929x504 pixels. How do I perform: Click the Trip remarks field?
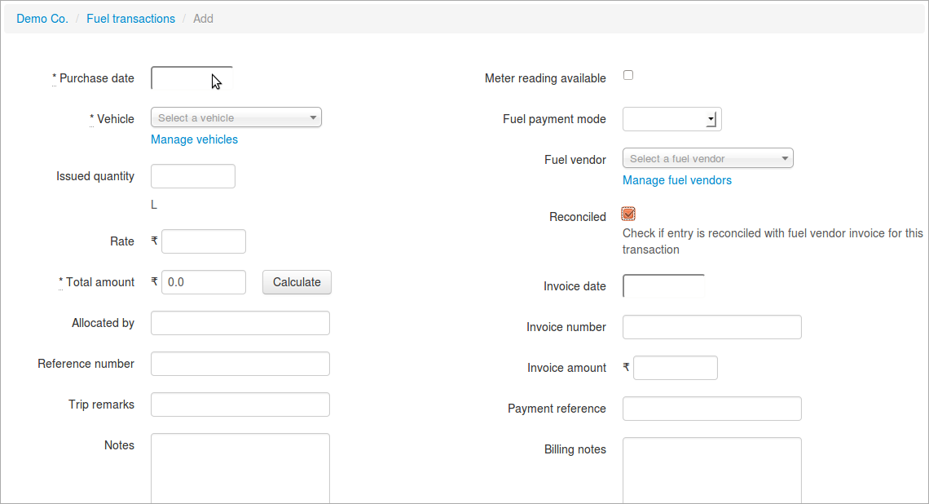[x=240, y=405]
